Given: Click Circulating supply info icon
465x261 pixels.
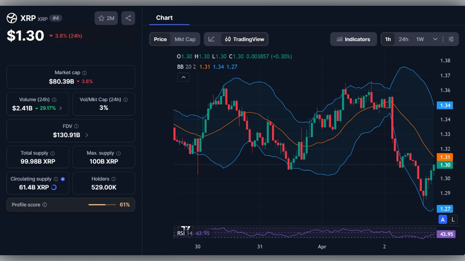Looking at the screenshot, I should 56,179.
